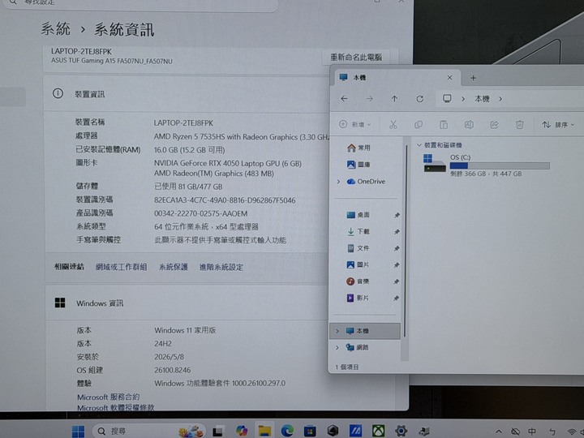
Task: Open 音樂 (Music) in sidebar
Action: (x=358, y=281)
